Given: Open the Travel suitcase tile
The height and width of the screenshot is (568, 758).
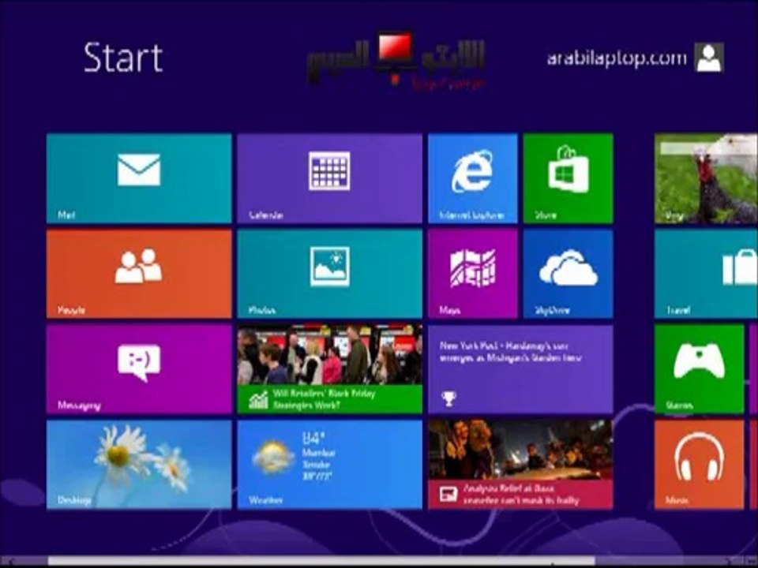Looking at the screenshot, I should (706, 274).
